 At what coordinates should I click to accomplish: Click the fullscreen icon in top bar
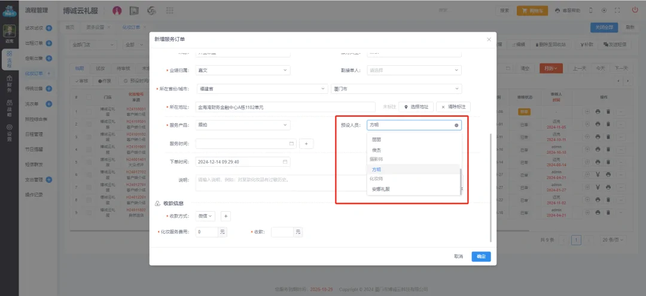[x=617, y=11]
